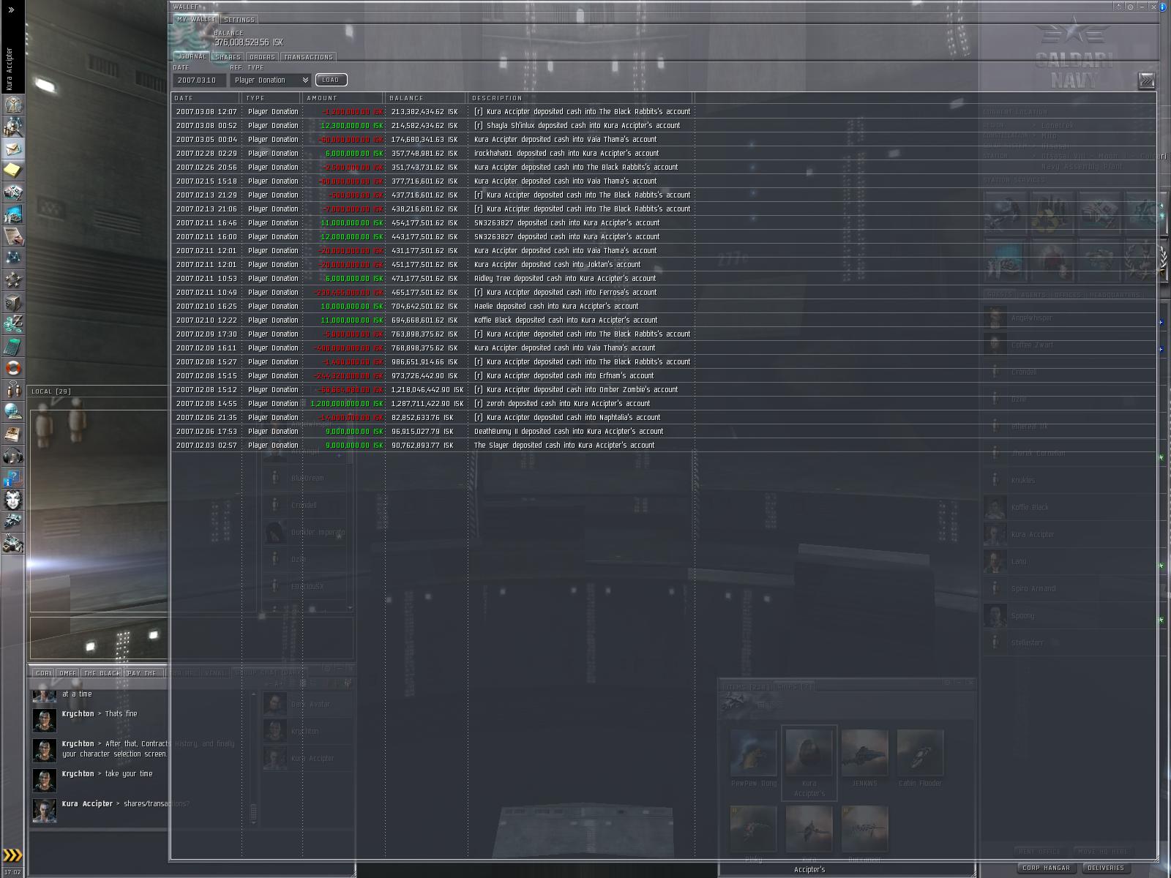Open the EVE Mail envelope icon
Viewport: 1171px width, 878px height.
(x=13, y=149)
